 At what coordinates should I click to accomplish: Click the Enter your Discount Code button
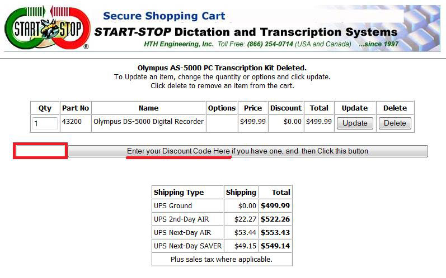click(248, 151)
